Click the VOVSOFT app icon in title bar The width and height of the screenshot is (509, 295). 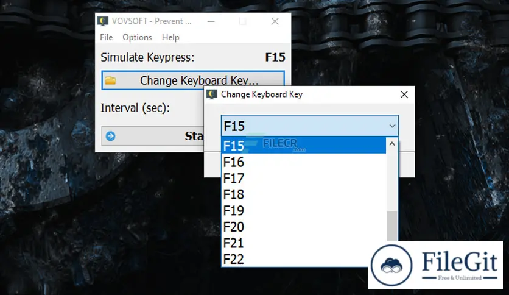coord(103,21)
